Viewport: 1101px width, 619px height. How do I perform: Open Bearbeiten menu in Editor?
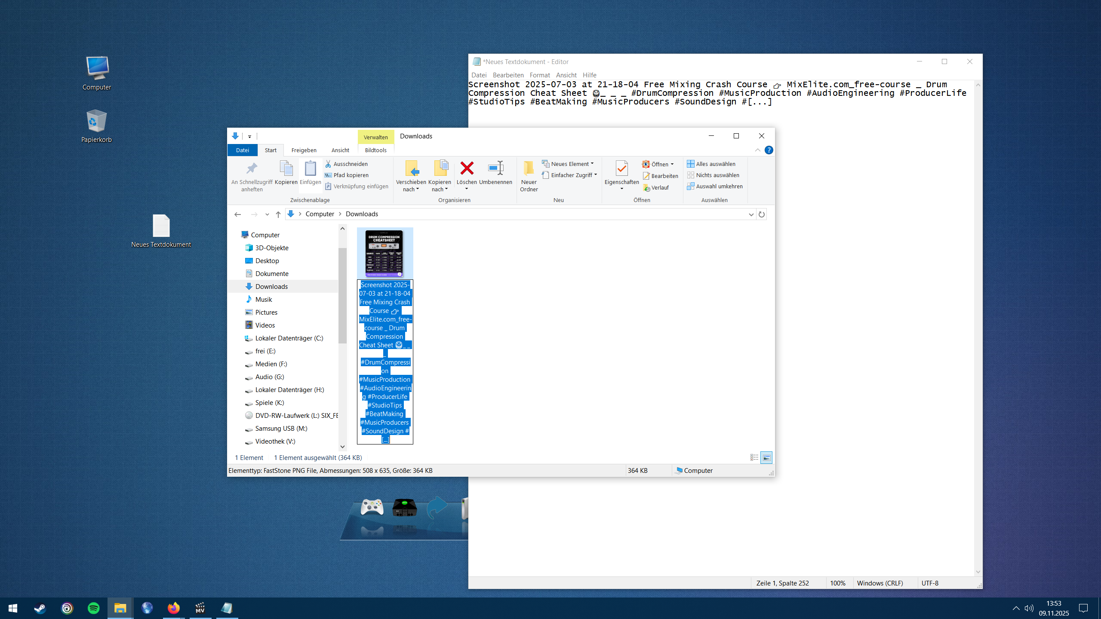coord(508,75)
